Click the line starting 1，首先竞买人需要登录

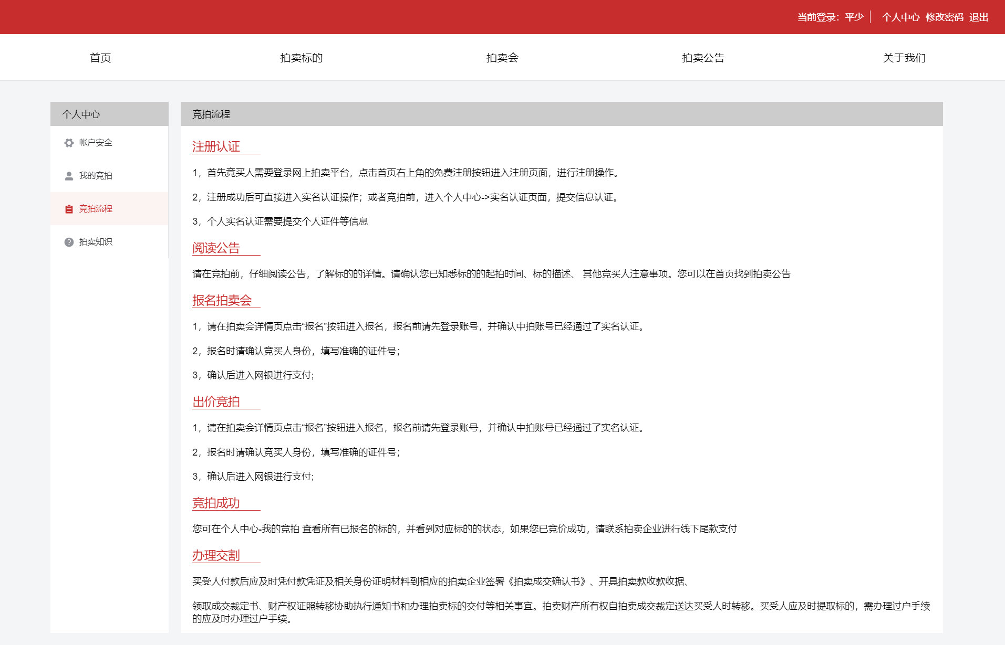pos(407,173)
